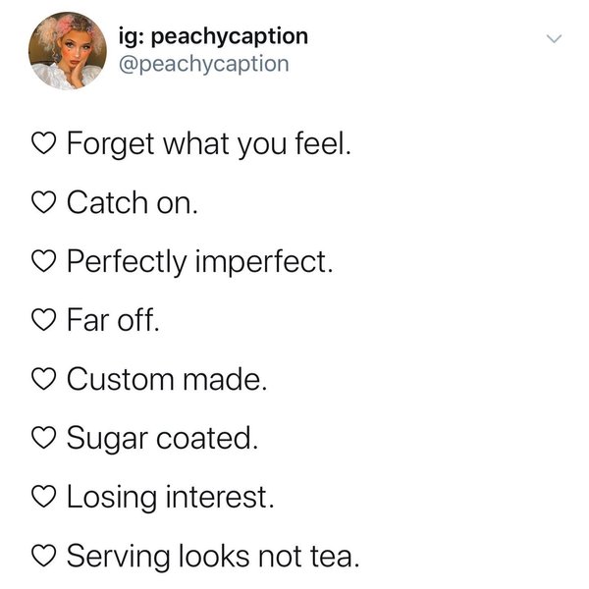This screenshot has height=589, width=589.
Task: Click the heart icon next to "Catch on."
Action: pyautogui.click(x=45, y=204)
